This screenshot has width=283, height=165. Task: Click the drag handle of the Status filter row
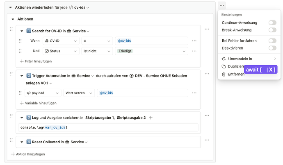[21, 51]
